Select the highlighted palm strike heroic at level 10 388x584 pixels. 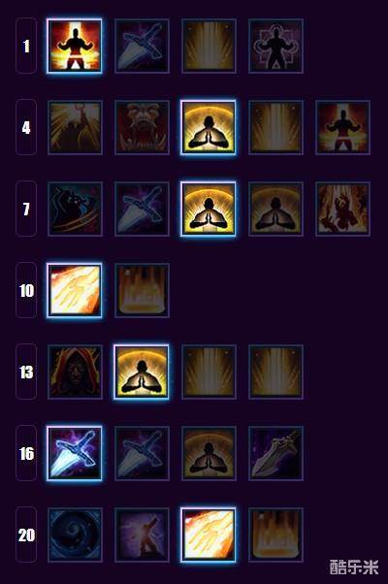coord(75,290)
